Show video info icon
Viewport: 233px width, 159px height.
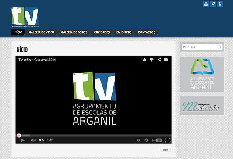tap(166, 59)
